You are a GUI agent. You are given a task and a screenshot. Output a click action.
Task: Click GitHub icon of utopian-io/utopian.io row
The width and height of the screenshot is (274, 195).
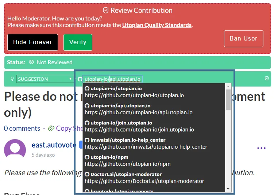[x=87, y=89]
